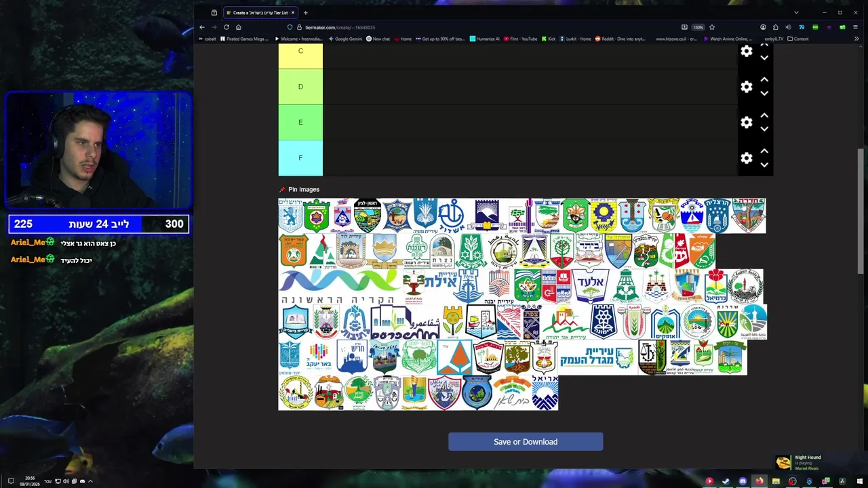Open browser extensions puzzle icon
This screenshot has width=868, height=488.
pos(775,27)
